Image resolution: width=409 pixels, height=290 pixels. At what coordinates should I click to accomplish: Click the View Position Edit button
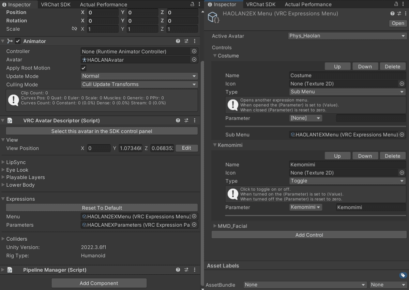[186, 148]
